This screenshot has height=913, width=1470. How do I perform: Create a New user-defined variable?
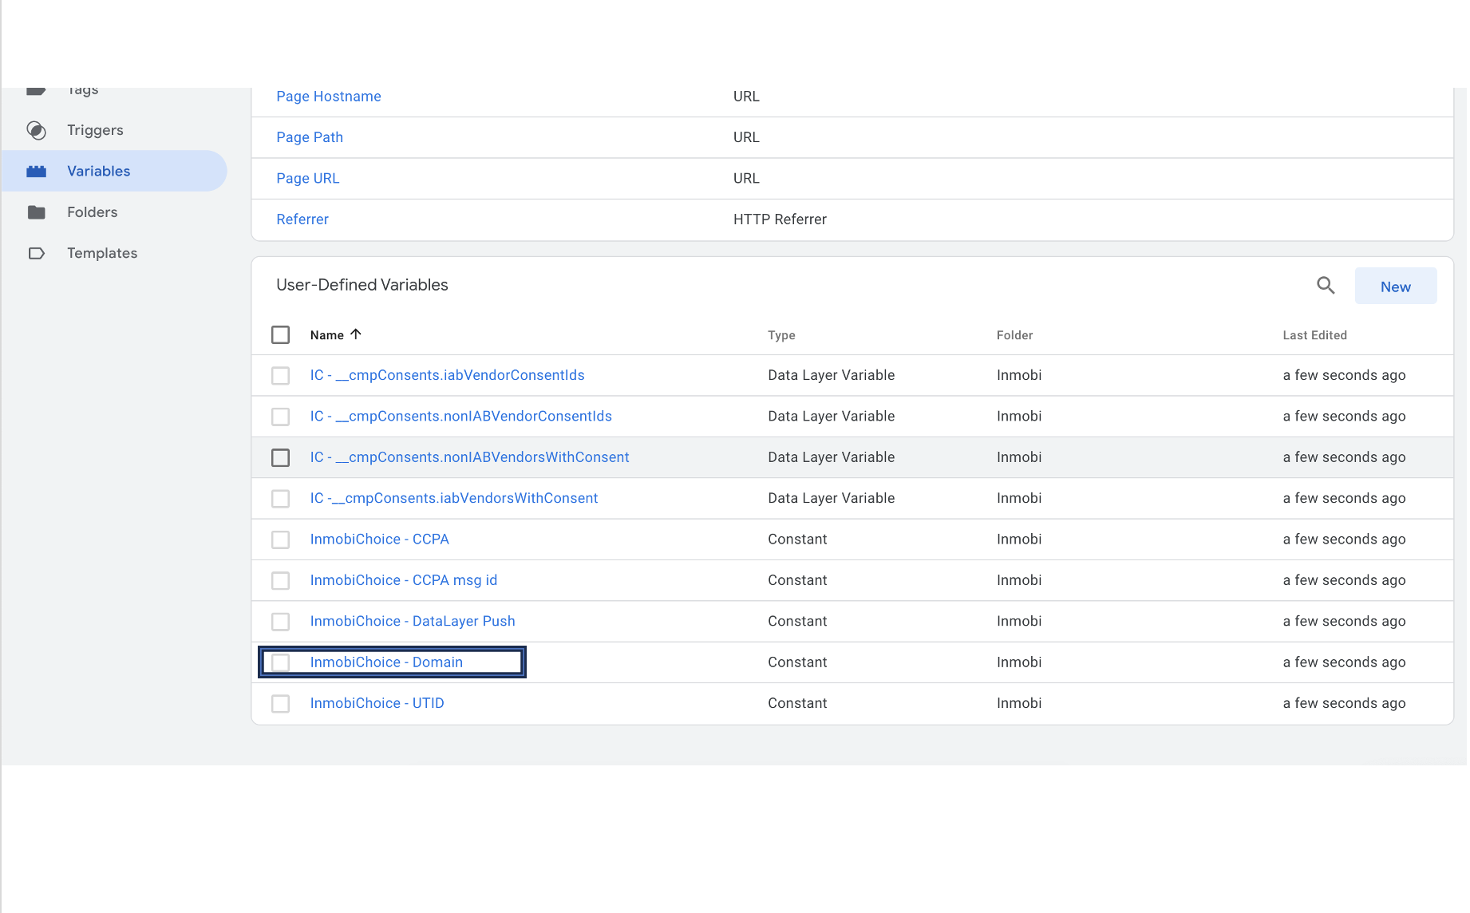(1396, 287)
